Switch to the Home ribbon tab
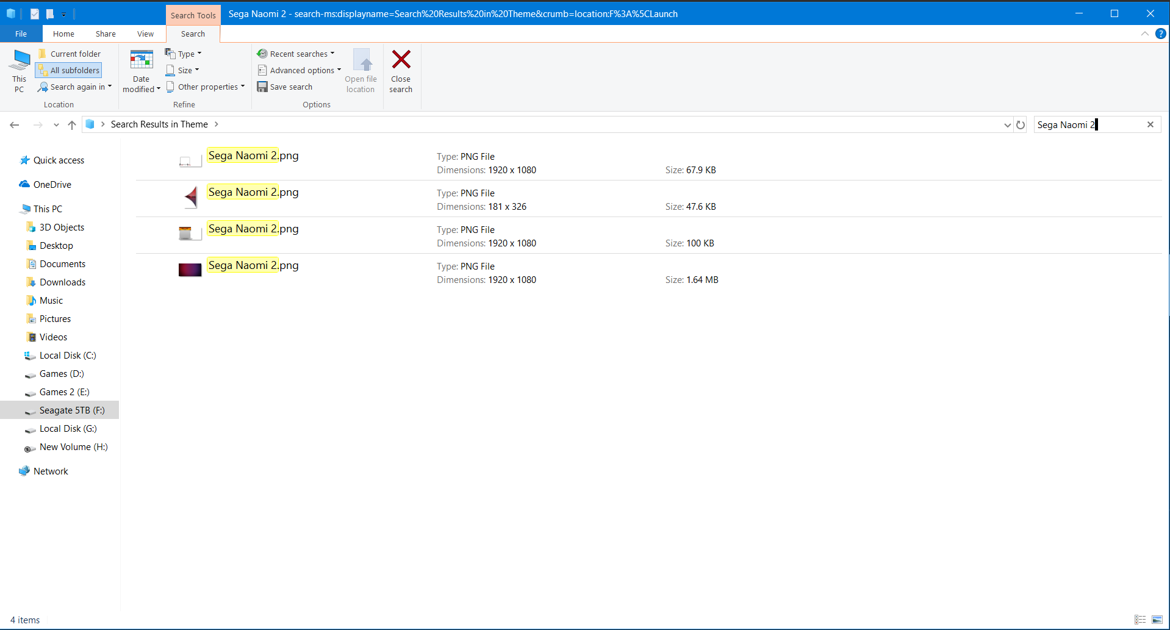 pyautogui.click(x=63, y=34)
